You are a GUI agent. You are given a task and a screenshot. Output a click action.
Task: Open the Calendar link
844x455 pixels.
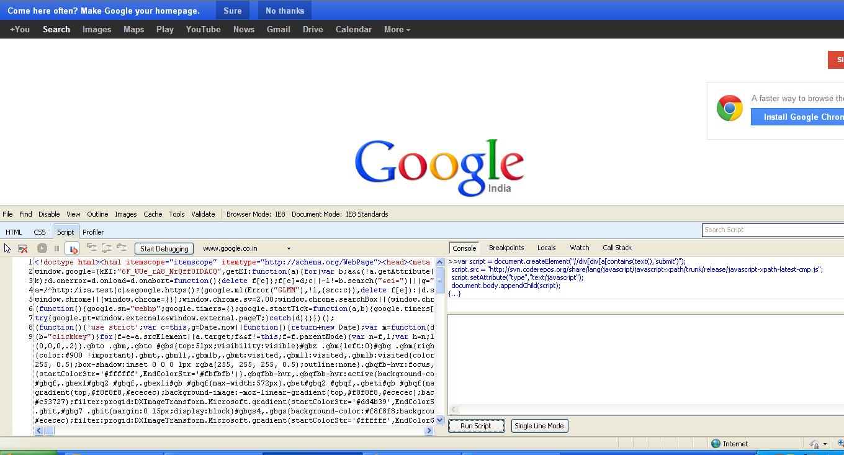click(x=354, y=29)
